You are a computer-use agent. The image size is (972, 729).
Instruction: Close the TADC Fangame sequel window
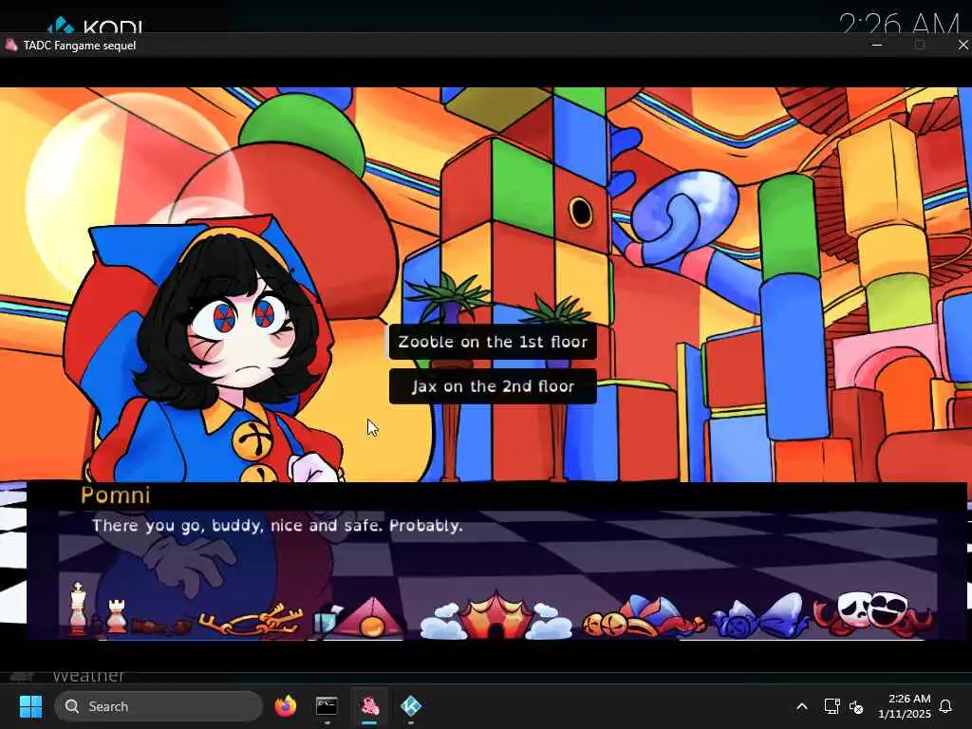point(963,45)
